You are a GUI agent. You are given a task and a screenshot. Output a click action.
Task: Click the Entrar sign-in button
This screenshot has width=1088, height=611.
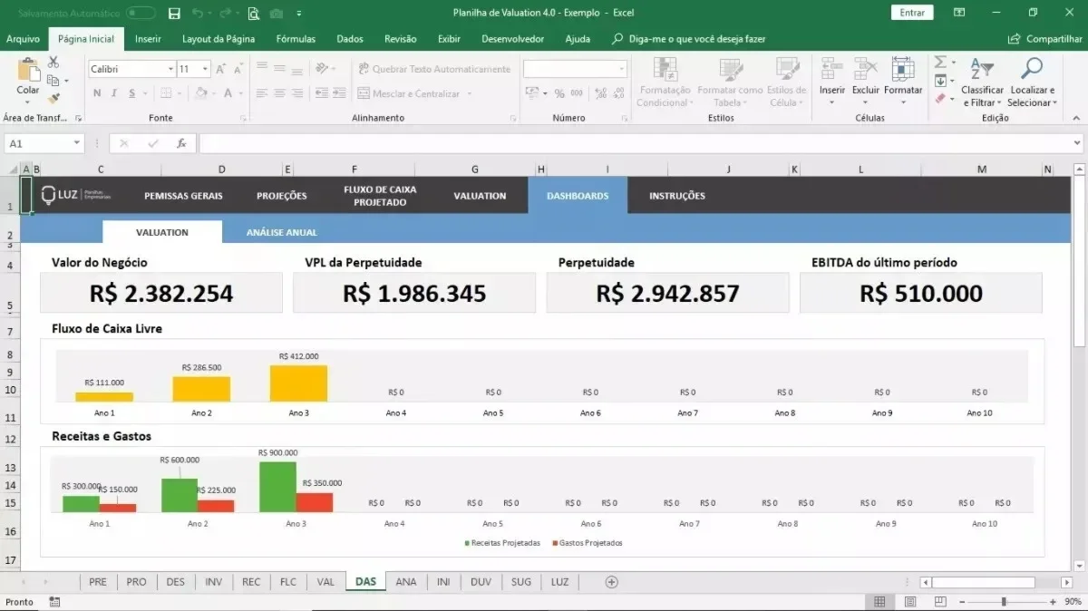click(x=912, y=13)
